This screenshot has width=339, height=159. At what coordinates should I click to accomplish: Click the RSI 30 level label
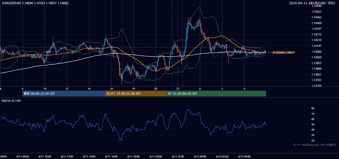[x=313, y=135]
